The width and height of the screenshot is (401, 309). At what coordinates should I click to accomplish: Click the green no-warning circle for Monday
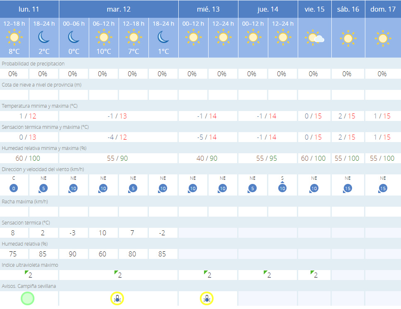tap(28, 298)
